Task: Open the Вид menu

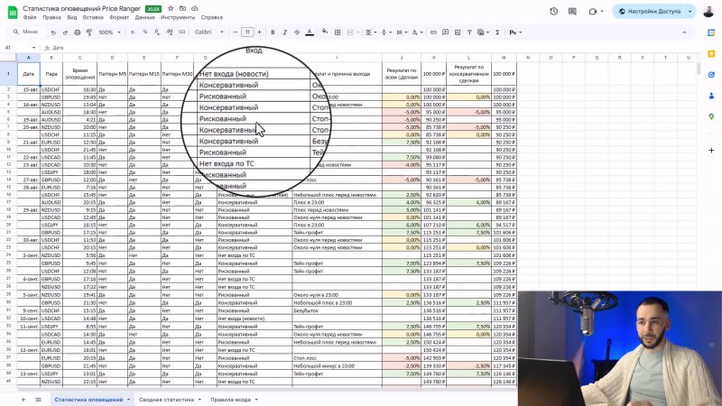Action: (72, 17)
